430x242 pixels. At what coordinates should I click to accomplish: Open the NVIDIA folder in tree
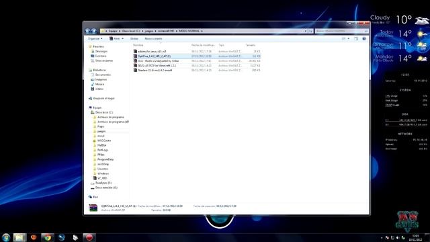point(101,145)
